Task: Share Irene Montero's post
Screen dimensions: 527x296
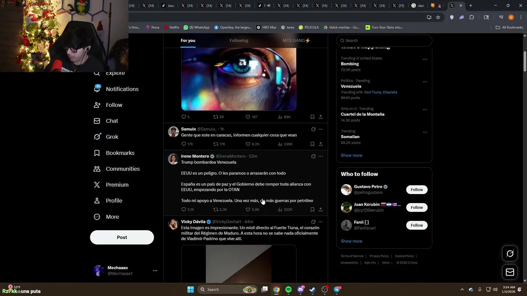Action: (x=321, y=210)
